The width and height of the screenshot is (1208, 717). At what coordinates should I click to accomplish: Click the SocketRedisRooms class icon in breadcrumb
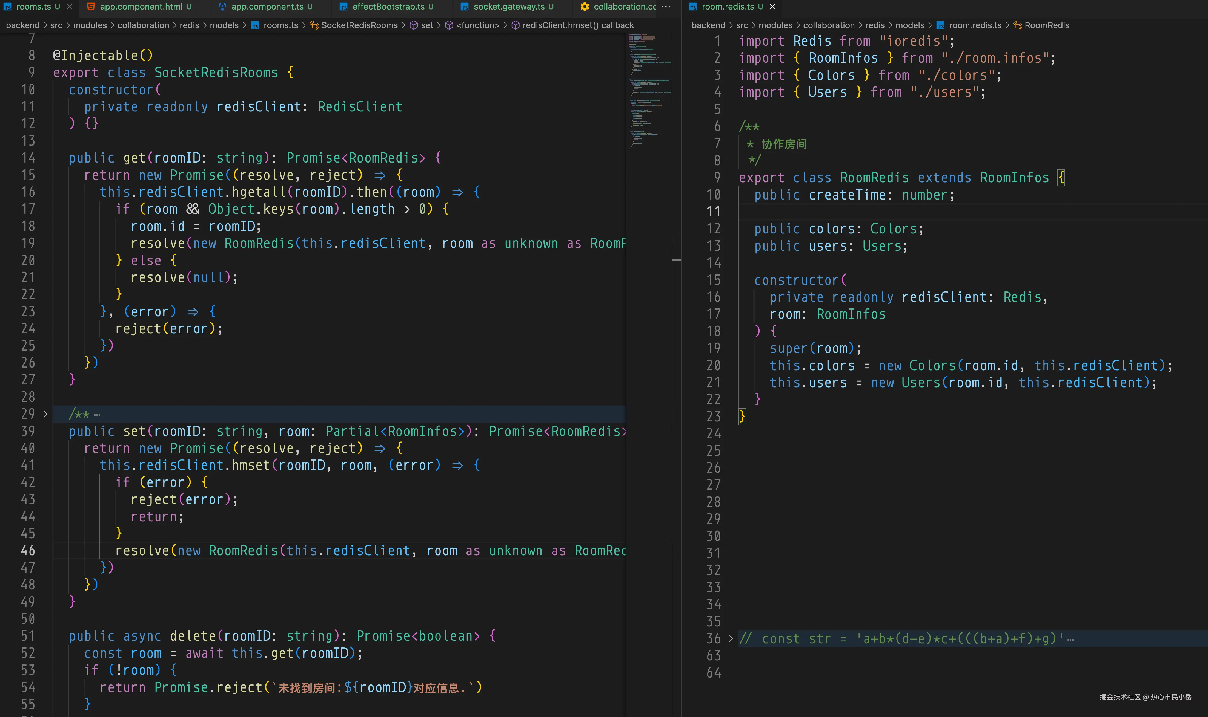[314, 25]
